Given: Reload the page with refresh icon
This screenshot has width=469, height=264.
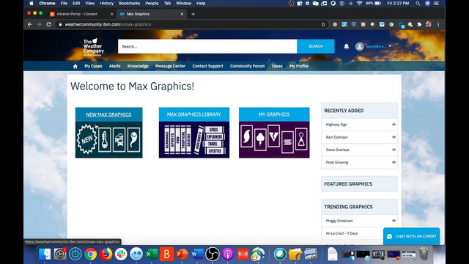Looking at the screenshot, I should pos(48,24).
